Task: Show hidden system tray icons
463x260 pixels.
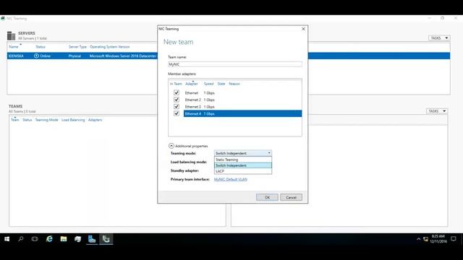Action: 418,239
